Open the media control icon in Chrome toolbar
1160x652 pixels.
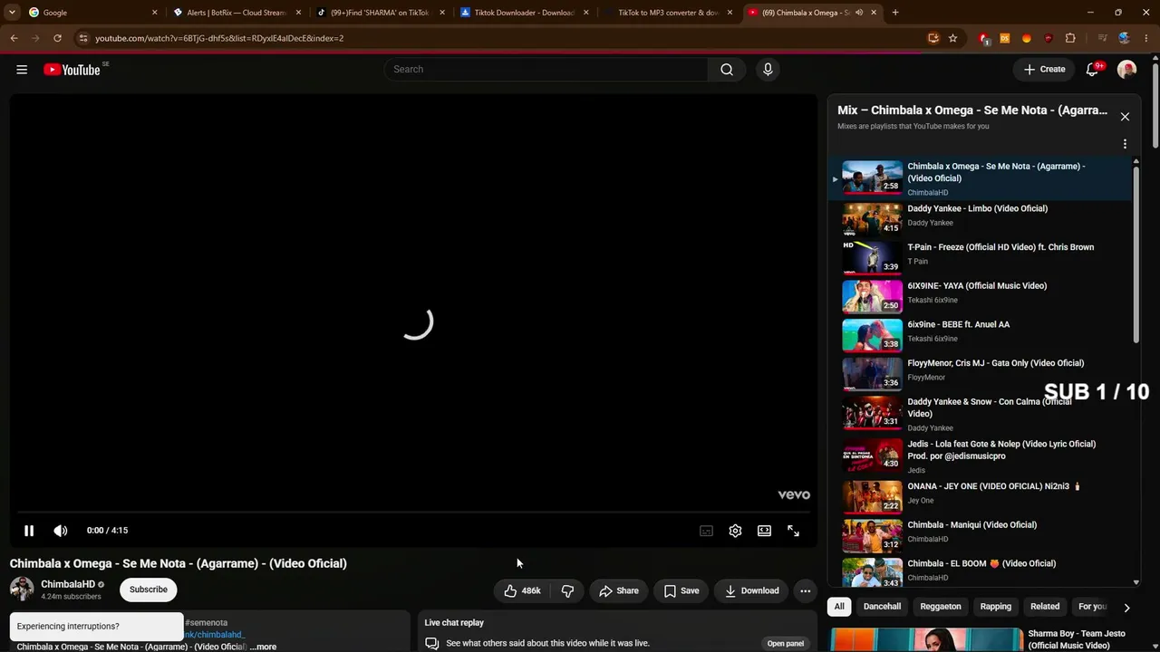coord(1102,38)
